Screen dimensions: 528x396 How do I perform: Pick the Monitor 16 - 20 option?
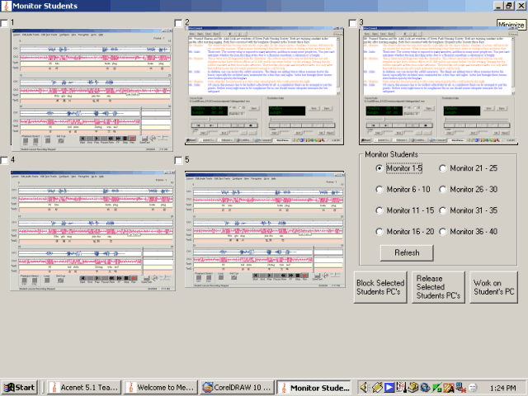point(379,232)
